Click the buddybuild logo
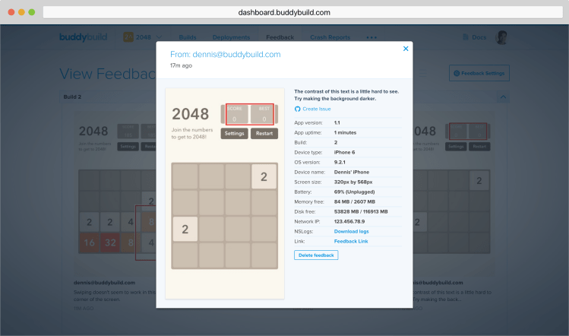 click(x=83, y=37)
